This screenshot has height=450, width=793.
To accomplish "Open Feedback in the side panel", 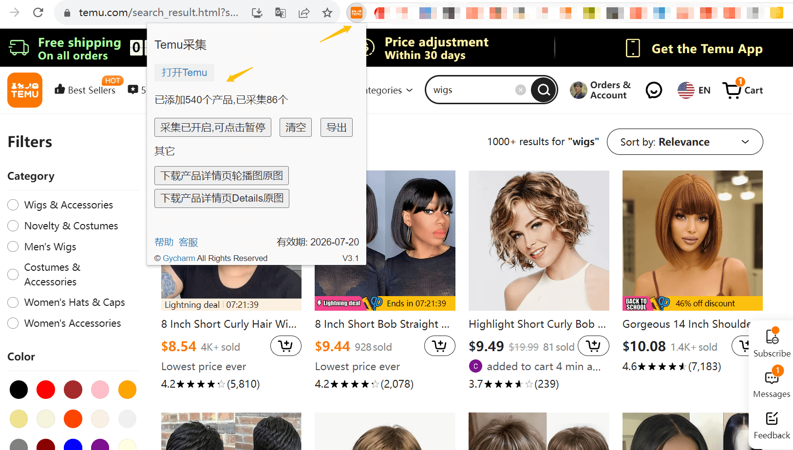I will (772, 425).
